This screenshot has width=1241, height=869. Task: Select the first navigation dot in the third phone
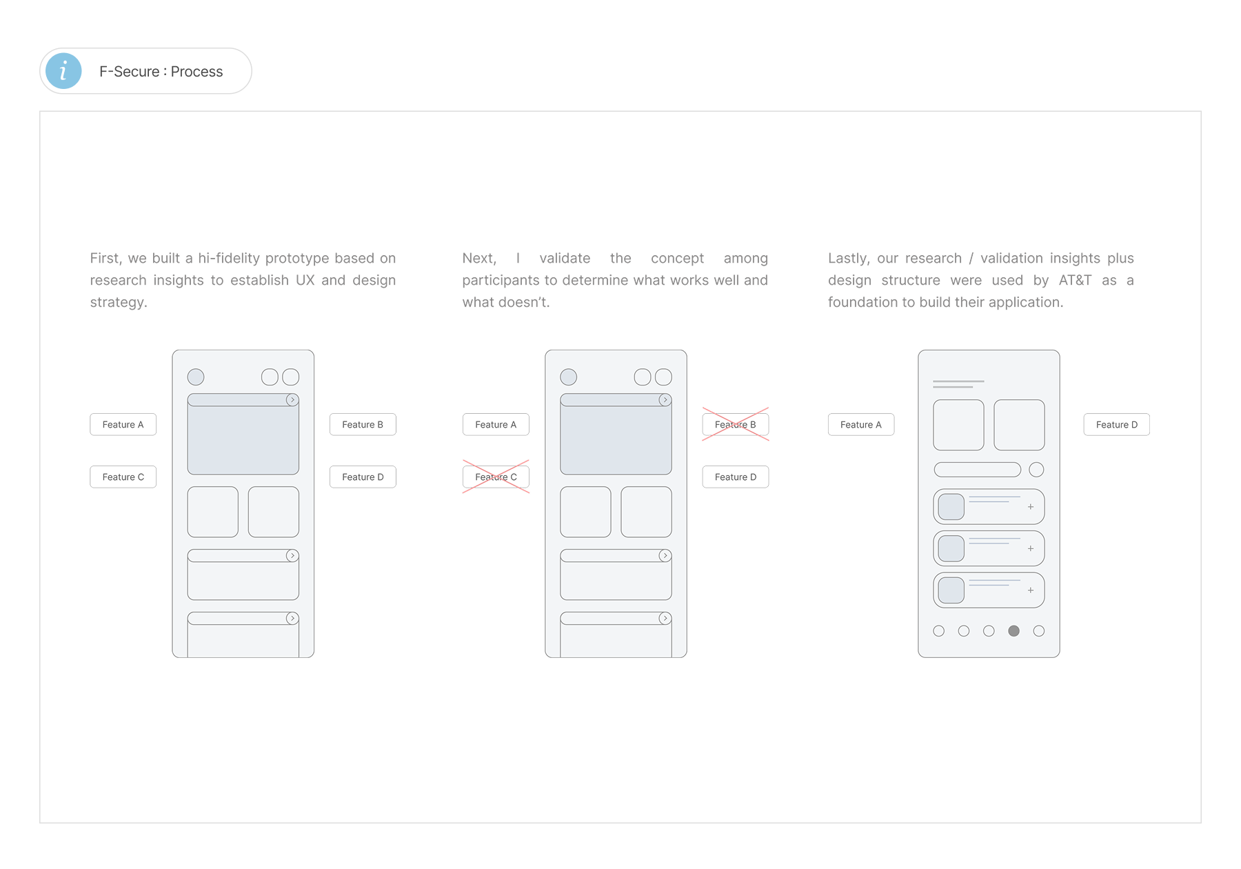(939, 631)
